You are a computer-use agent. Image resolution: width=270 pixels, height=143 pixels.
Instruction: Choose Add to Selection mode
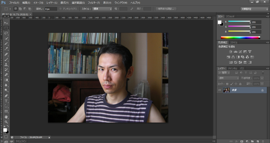(20, 9)
